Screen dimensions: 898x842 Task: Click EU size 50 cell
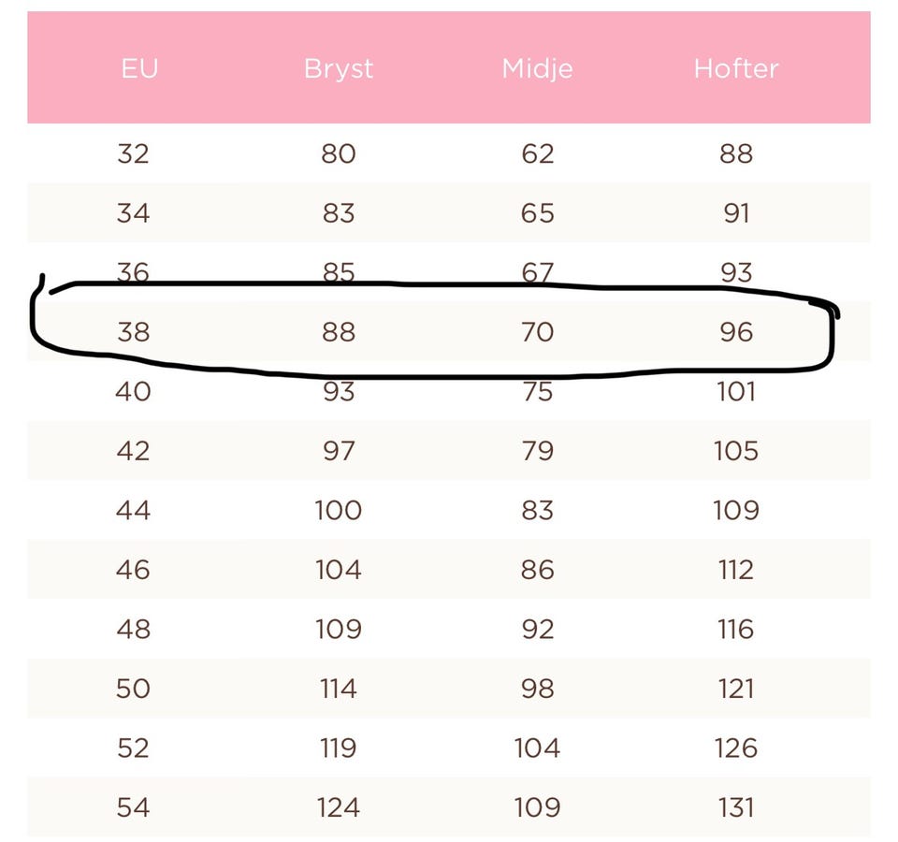(x=133, y=689)
